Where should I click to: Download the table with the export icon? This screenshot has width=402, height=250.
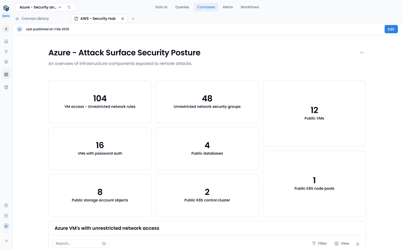(358, 244)
